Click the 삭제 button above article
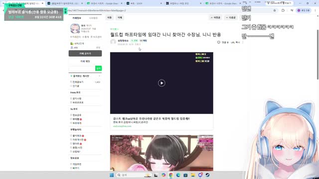This screenshot has width=319, height=179. [x=120, y=18]
